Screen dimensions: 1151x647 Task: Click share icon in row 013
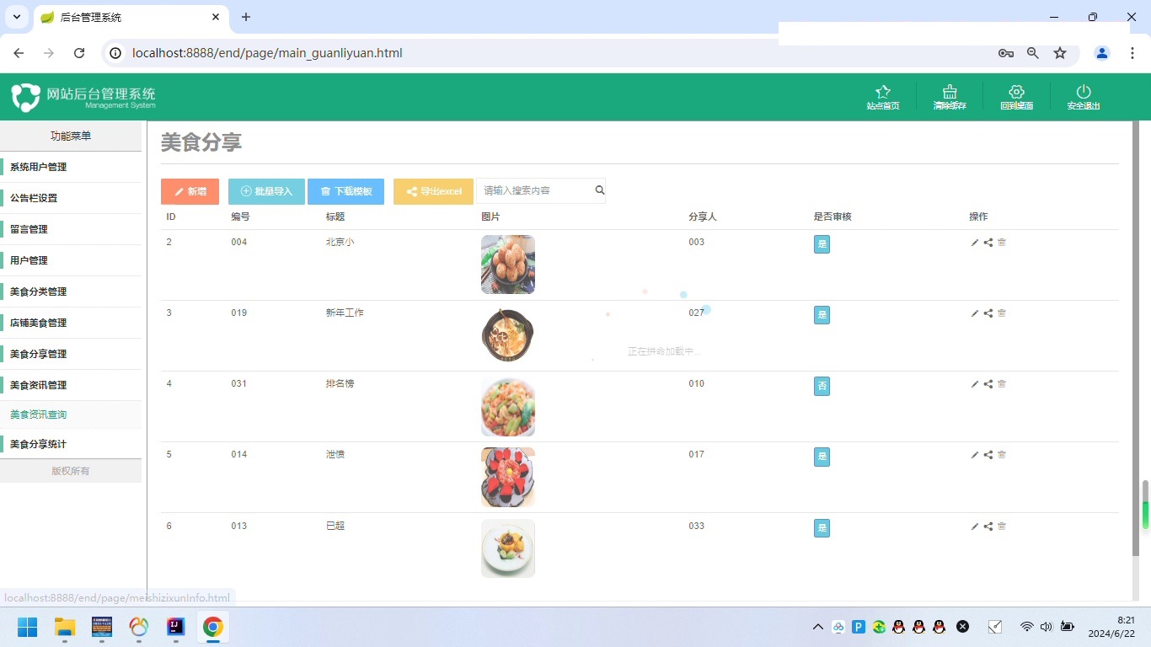click(988, 527)
